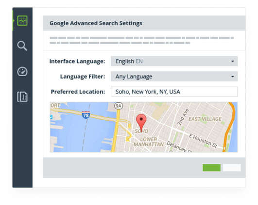Click the Preferred Location input field
Image resolution: width=258 pixels, height=205 pixels.
[174, 92]
